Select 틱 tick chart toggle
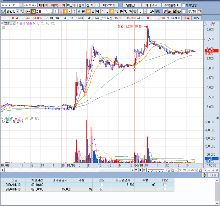This screenshot has width=220, height=206. 98,11
